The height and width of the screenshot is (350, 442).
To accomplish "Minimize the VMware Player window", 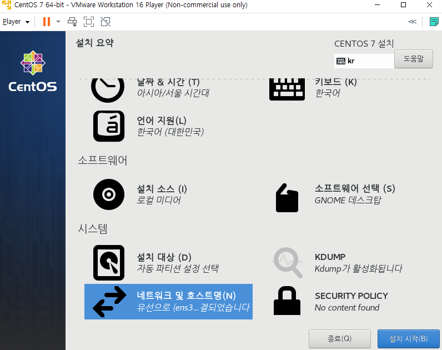I will [x=378, y=5].
